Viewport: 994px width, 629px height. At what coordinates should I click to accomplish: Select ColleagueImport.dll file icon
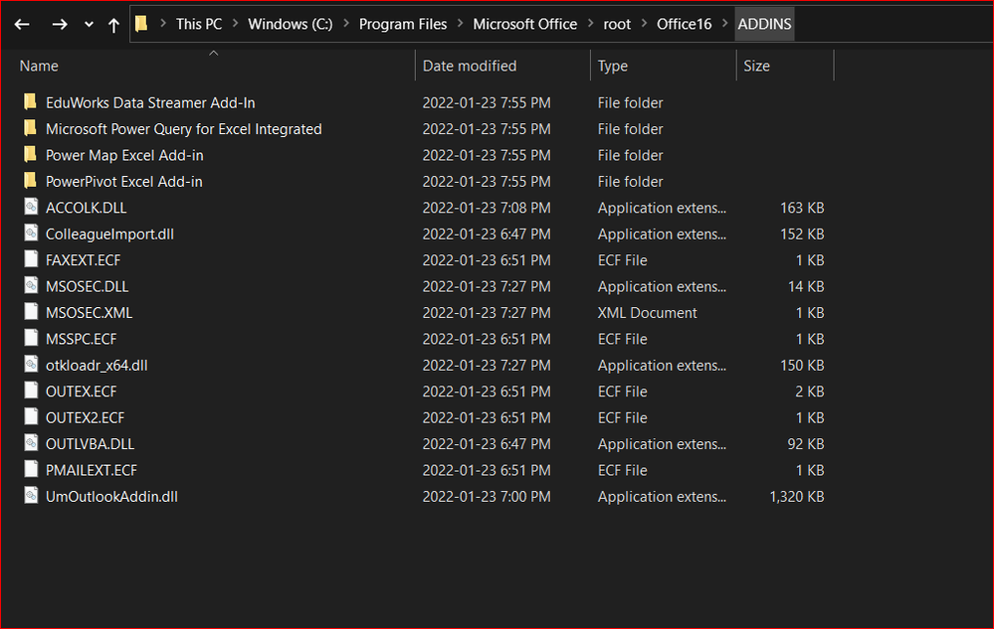31,233
